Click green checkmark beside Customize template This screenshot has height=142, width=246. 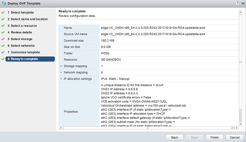(3, 52)
